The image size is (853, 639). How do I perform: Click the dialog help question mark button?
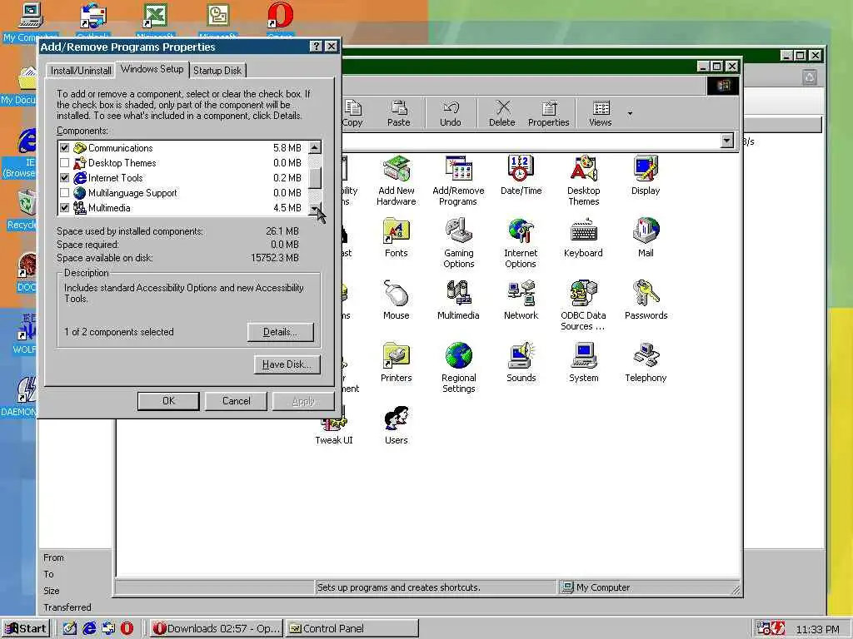317,47
